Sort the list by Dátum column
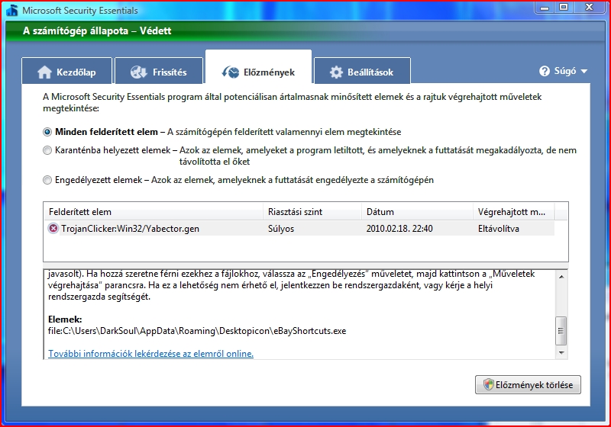Viewport: 611px width, 427px height. pyautogui.click(x=417, y=212)
